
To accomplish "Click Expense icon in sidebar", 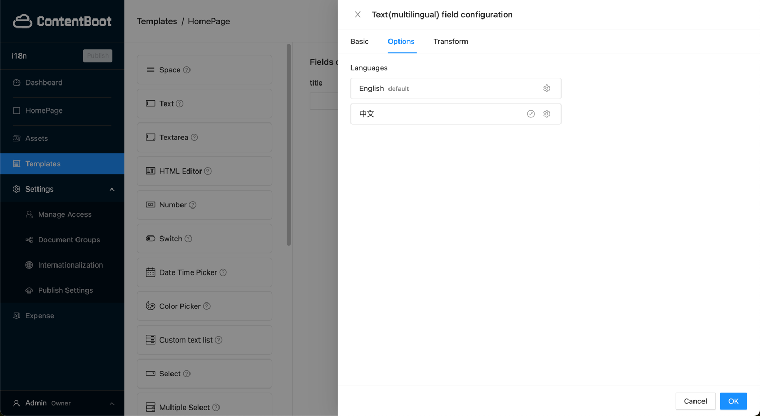I will click(x=16, y=316).
